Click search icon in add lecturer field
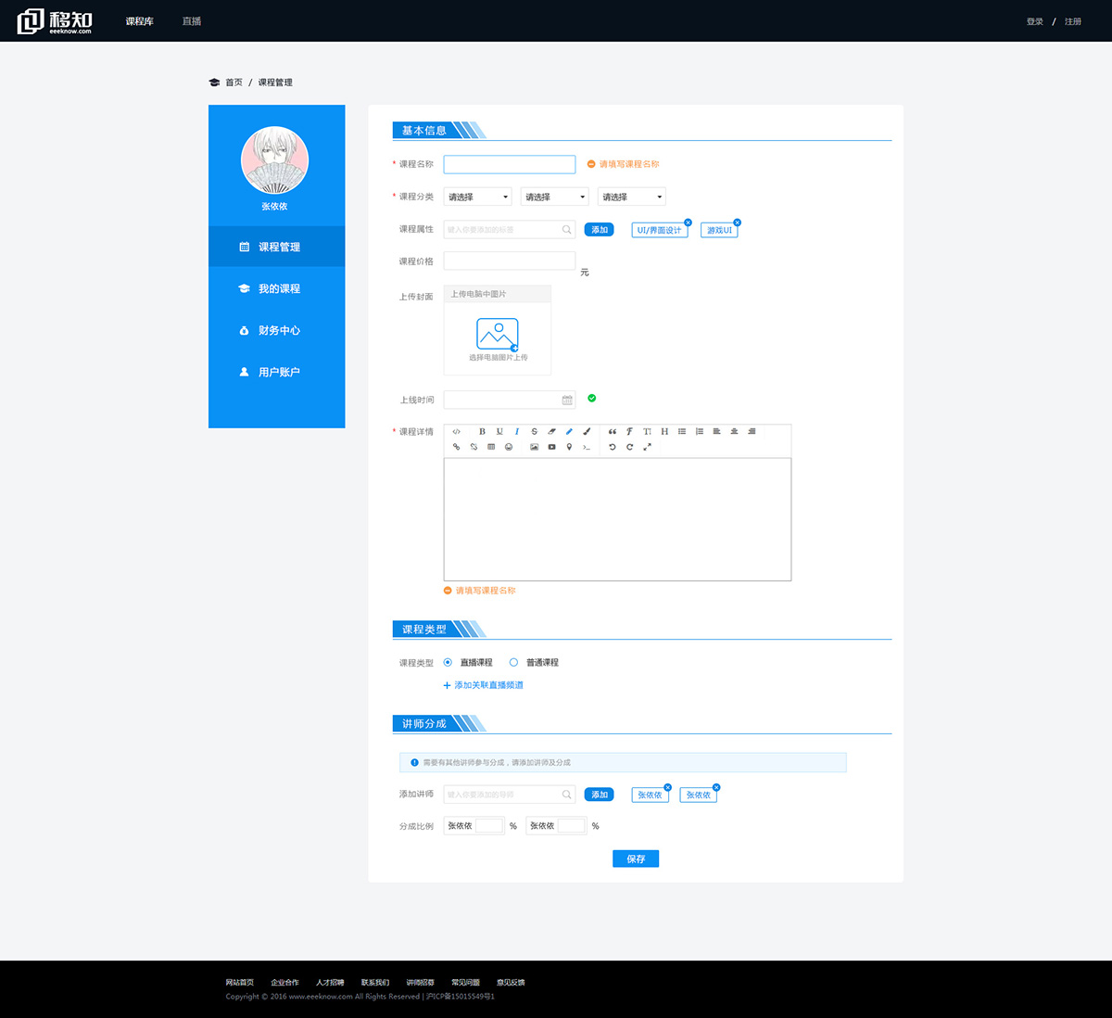 (567, 795)
